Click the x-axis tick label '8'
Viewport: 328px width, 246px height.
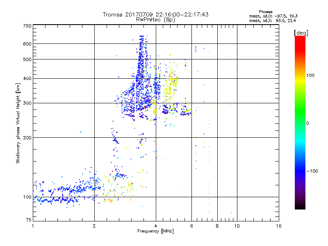(217, 226)
